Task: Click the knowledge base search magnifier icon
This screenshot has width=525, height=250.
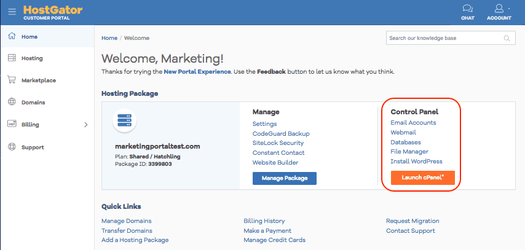Action: [x=507, y=38]
